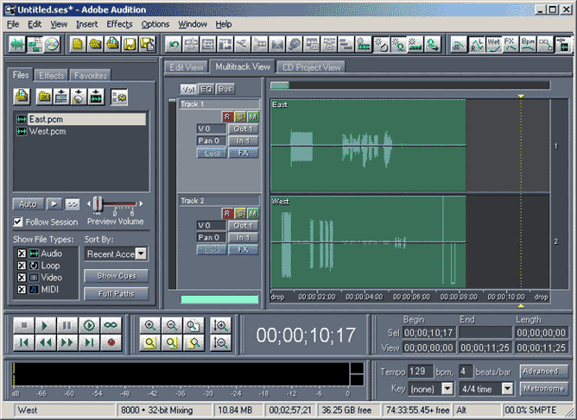The image size is (577, 420).
Task: Open the Effects menu in menu bar
Action: [119, 24]
